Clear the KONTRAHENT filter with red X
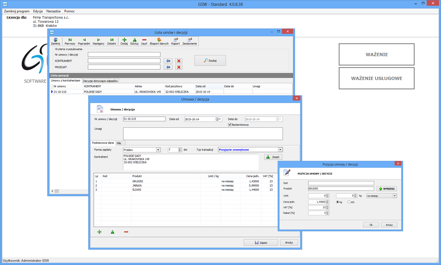The height and width of the screenshot is (265, 441). (179, 61)
